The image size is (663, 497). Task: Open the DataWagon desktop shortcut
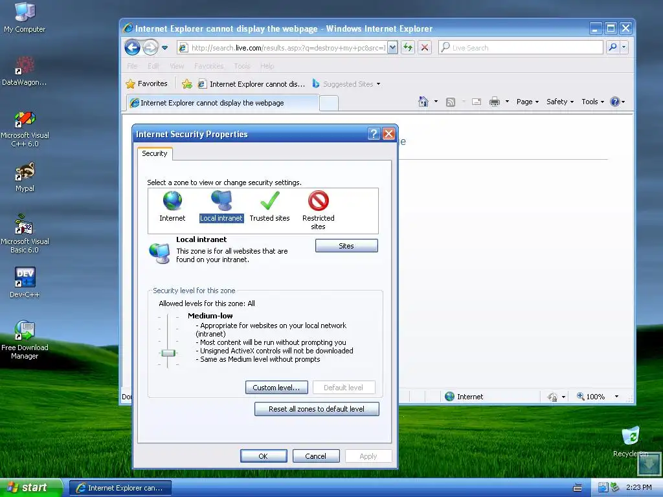coord(25,71)
